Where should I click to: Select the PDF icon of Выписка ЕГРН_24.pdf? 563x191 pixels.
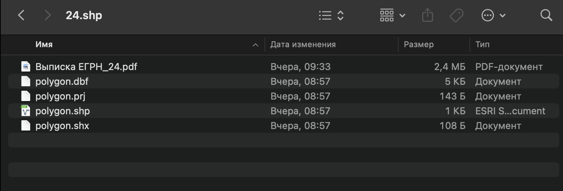pyautogui.click(x=25, y=67)
